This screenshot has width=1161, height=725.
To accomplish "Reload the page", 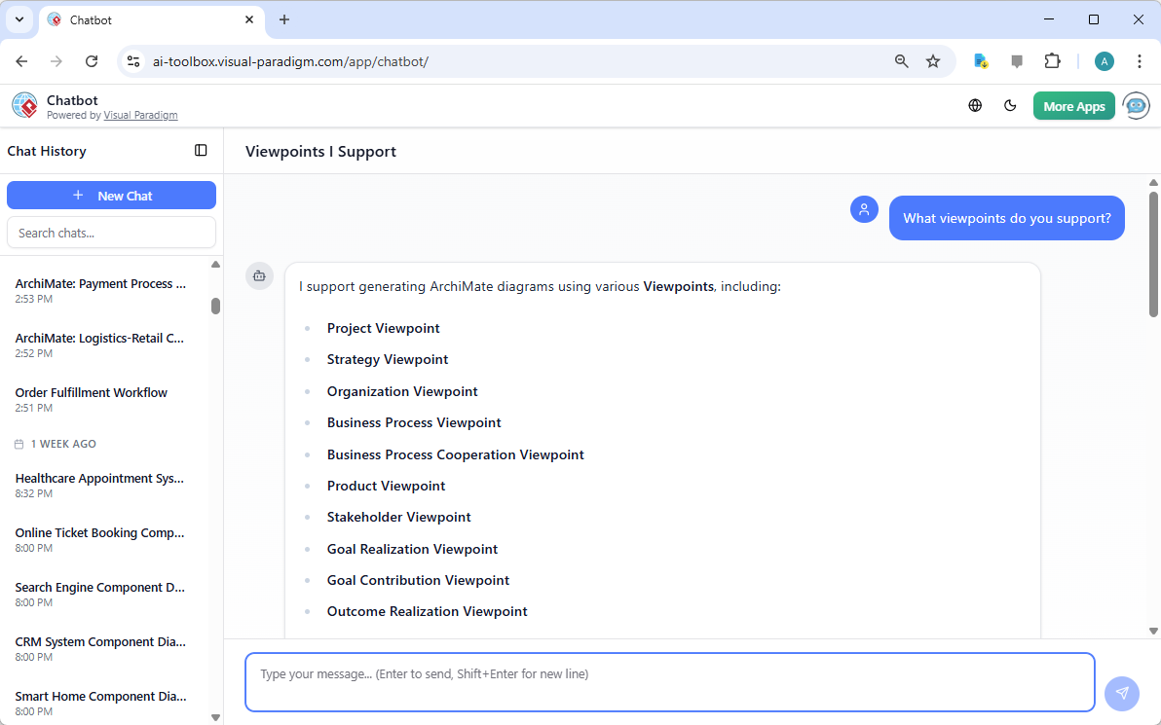I will pos(92,61).
